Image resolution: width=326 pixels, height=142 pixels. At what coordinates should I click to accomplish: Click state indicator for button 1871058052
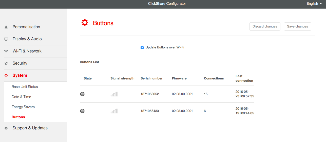tap(82, 94)
